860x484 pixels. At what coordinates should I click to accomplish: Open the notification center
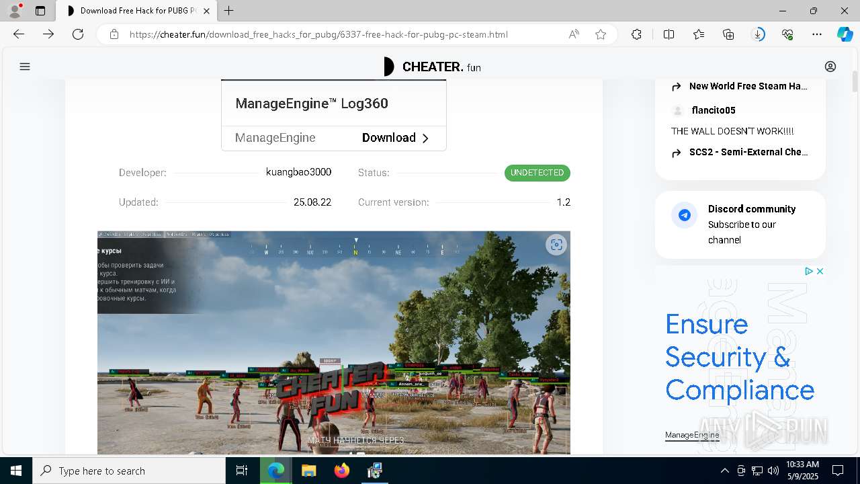click(x=838, y=471)
